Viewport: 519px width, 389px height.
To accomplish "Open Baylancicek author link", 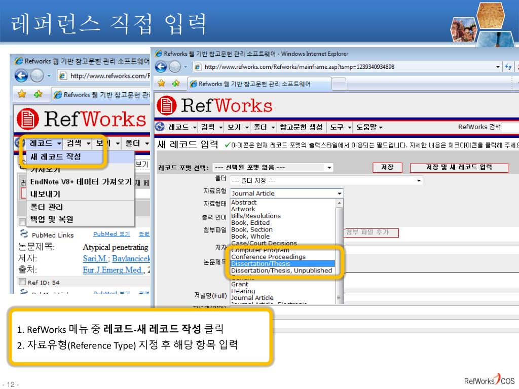I will point(131,258).
